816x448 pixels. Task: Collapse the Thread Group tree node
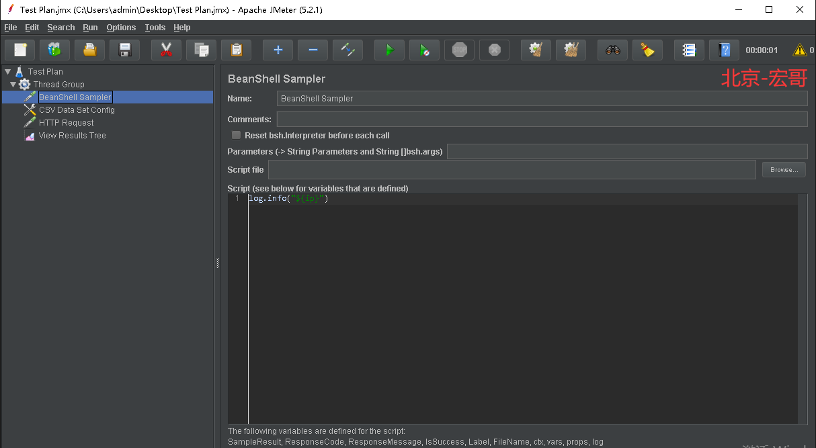(x=13, y=84)
